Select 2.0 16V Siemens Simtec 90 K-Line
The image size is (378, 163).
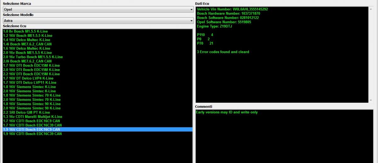98,108
